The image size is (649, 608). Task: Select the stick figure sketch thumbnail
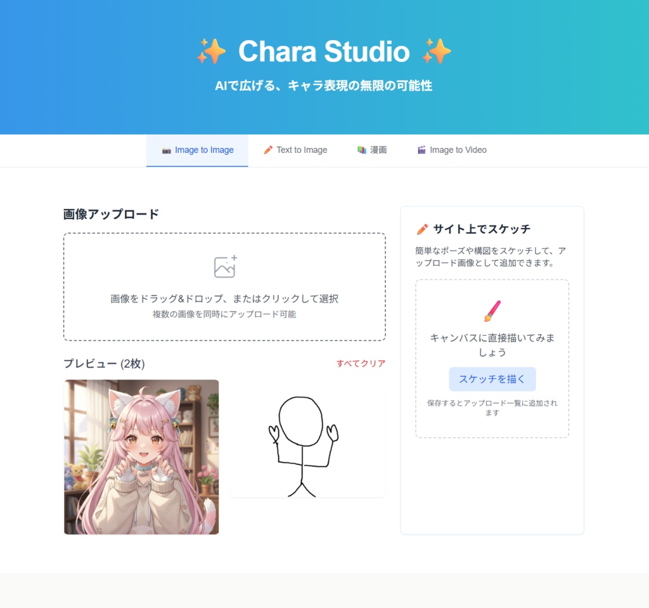coord(307,439)
